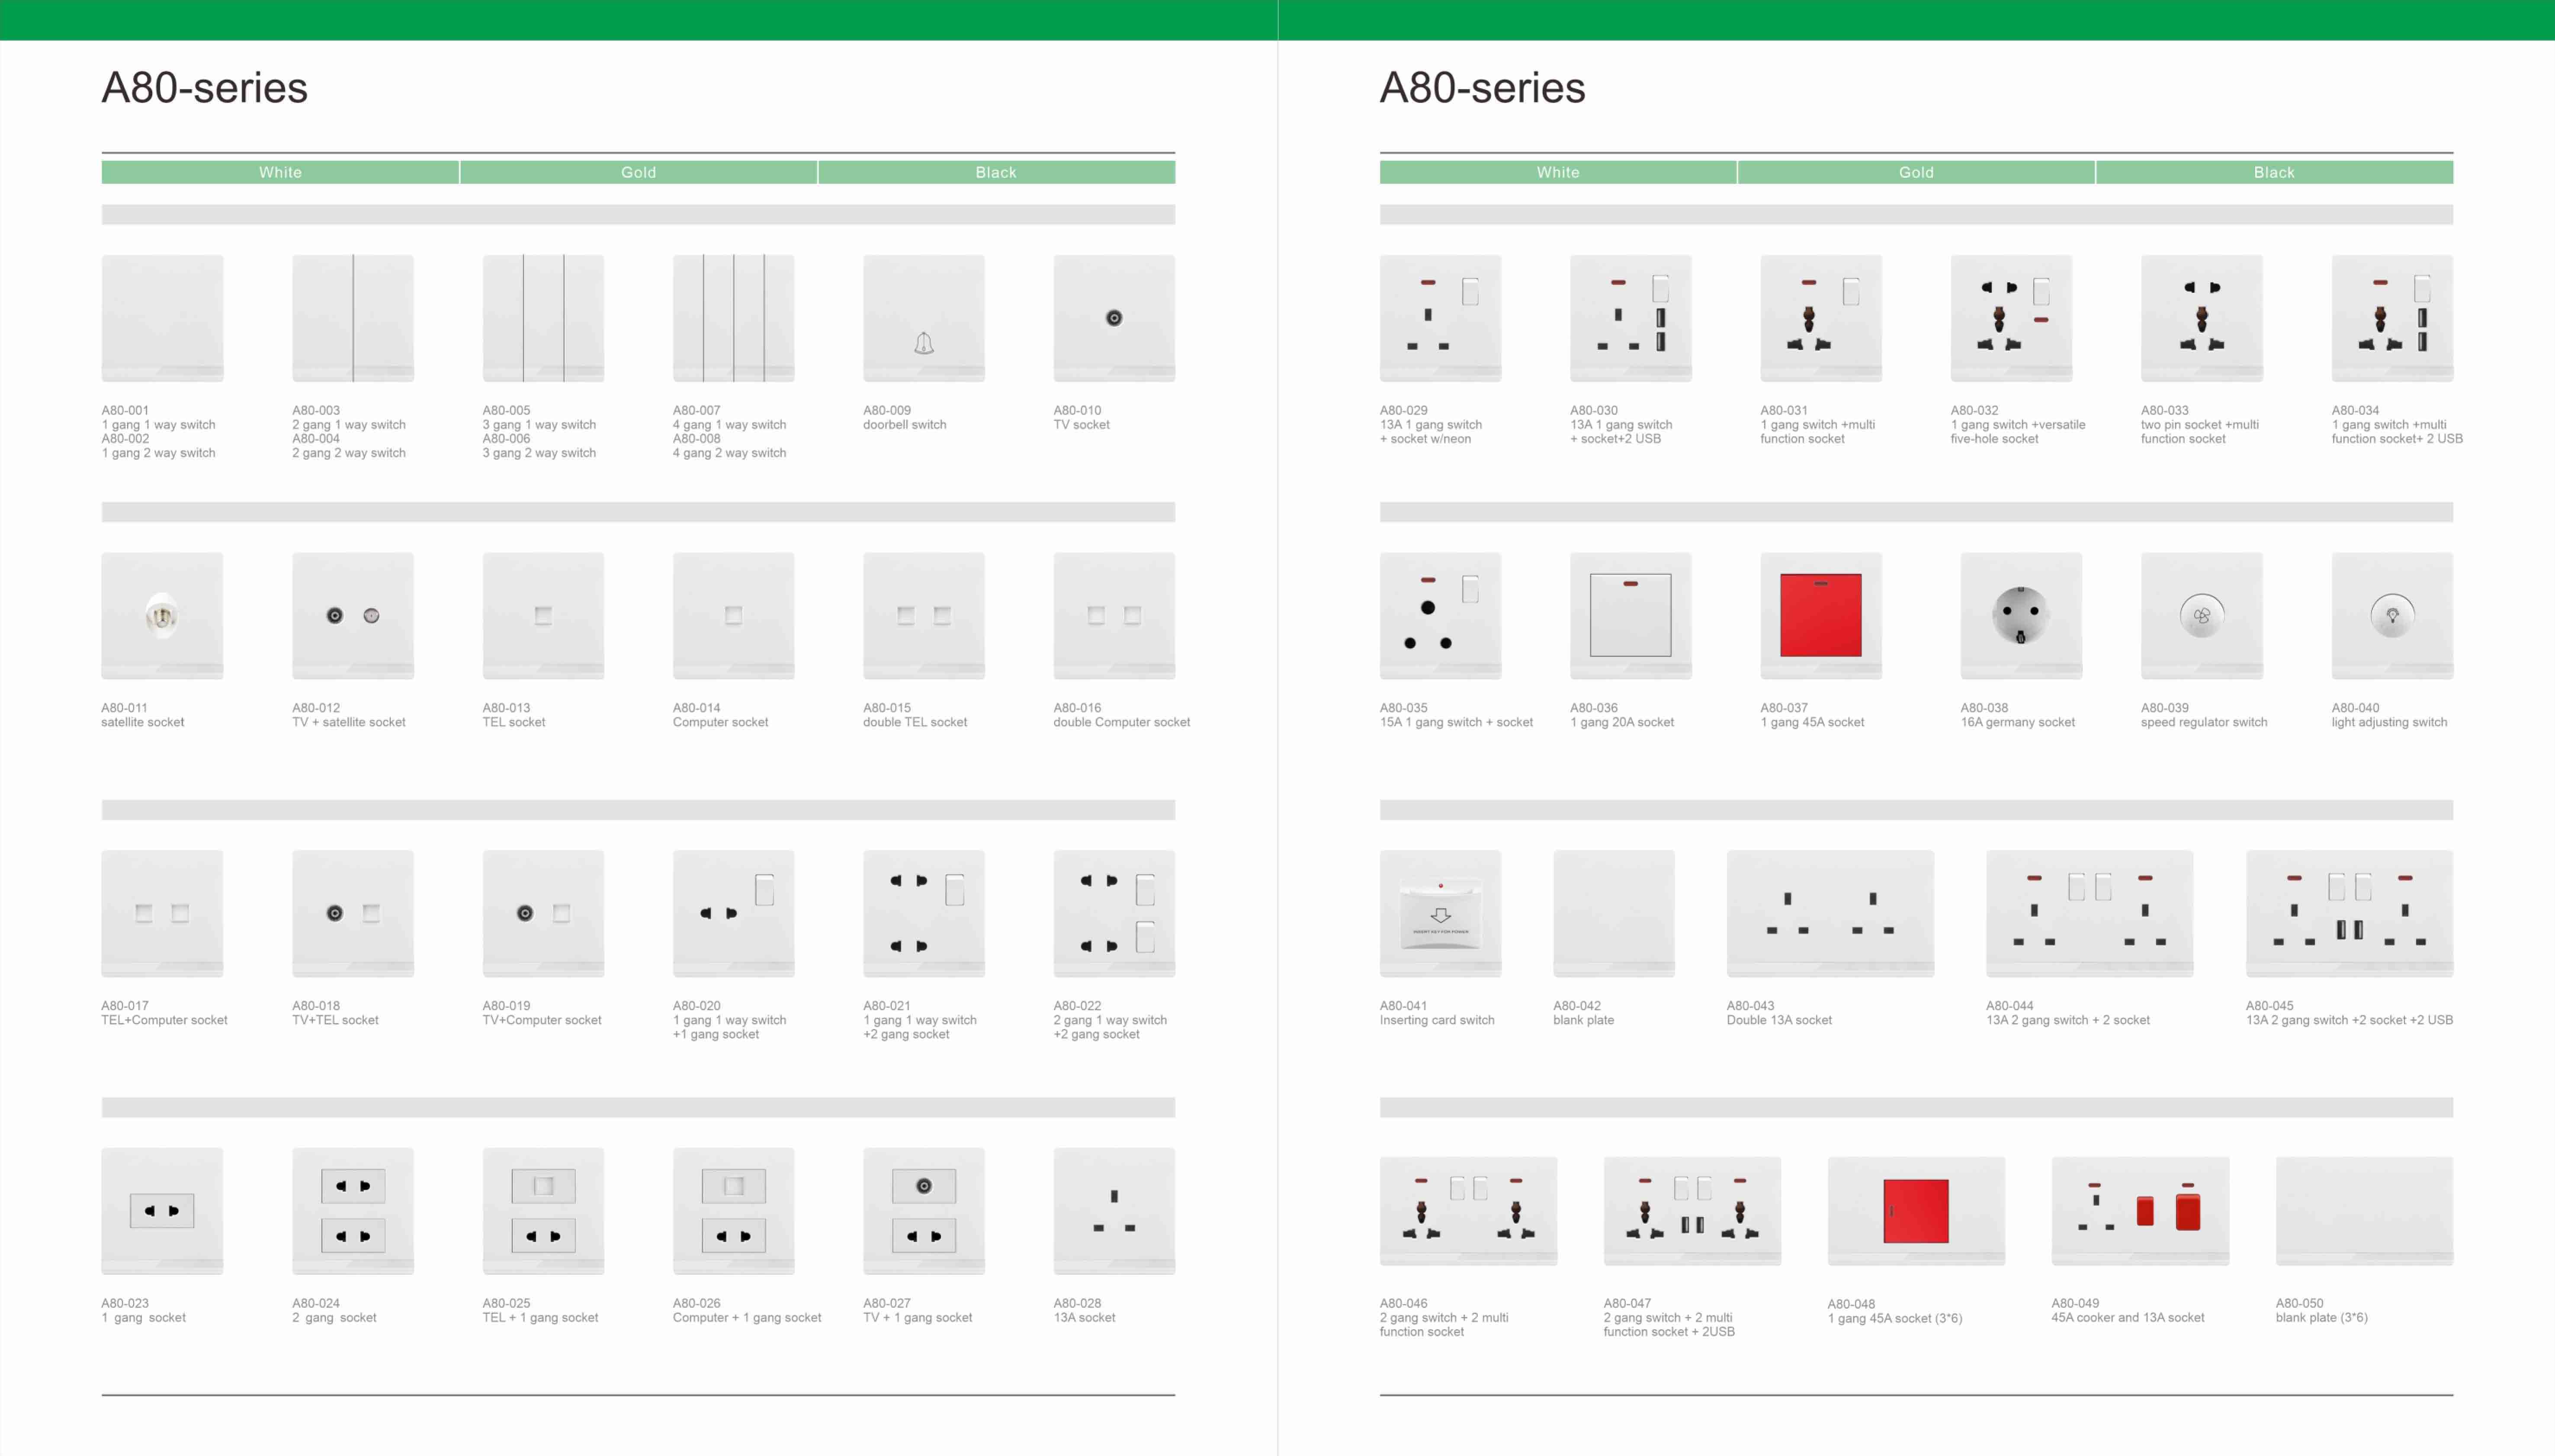
Task: Click the A80-034 multi socket + 2 USB image
Action: pos(2393,318)
